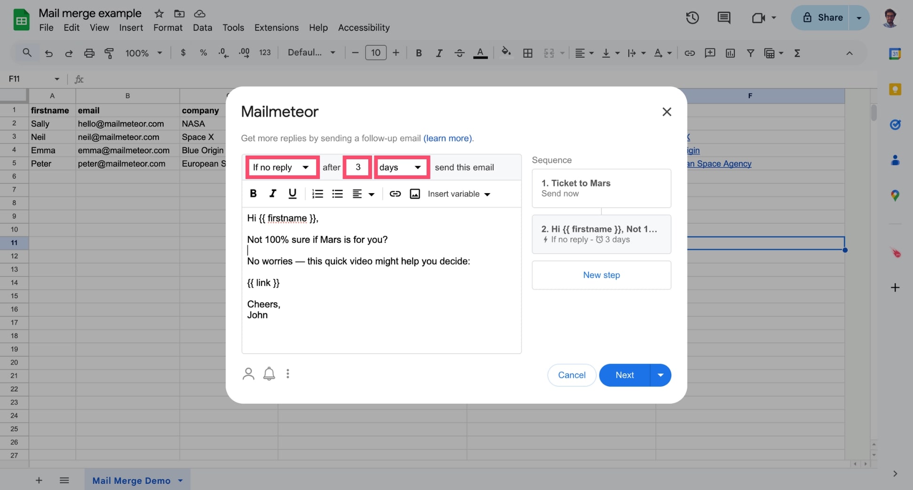This screenshot has width=913, height=490.
Task: Open the Data menu
Action: click(x=202, y=28)
